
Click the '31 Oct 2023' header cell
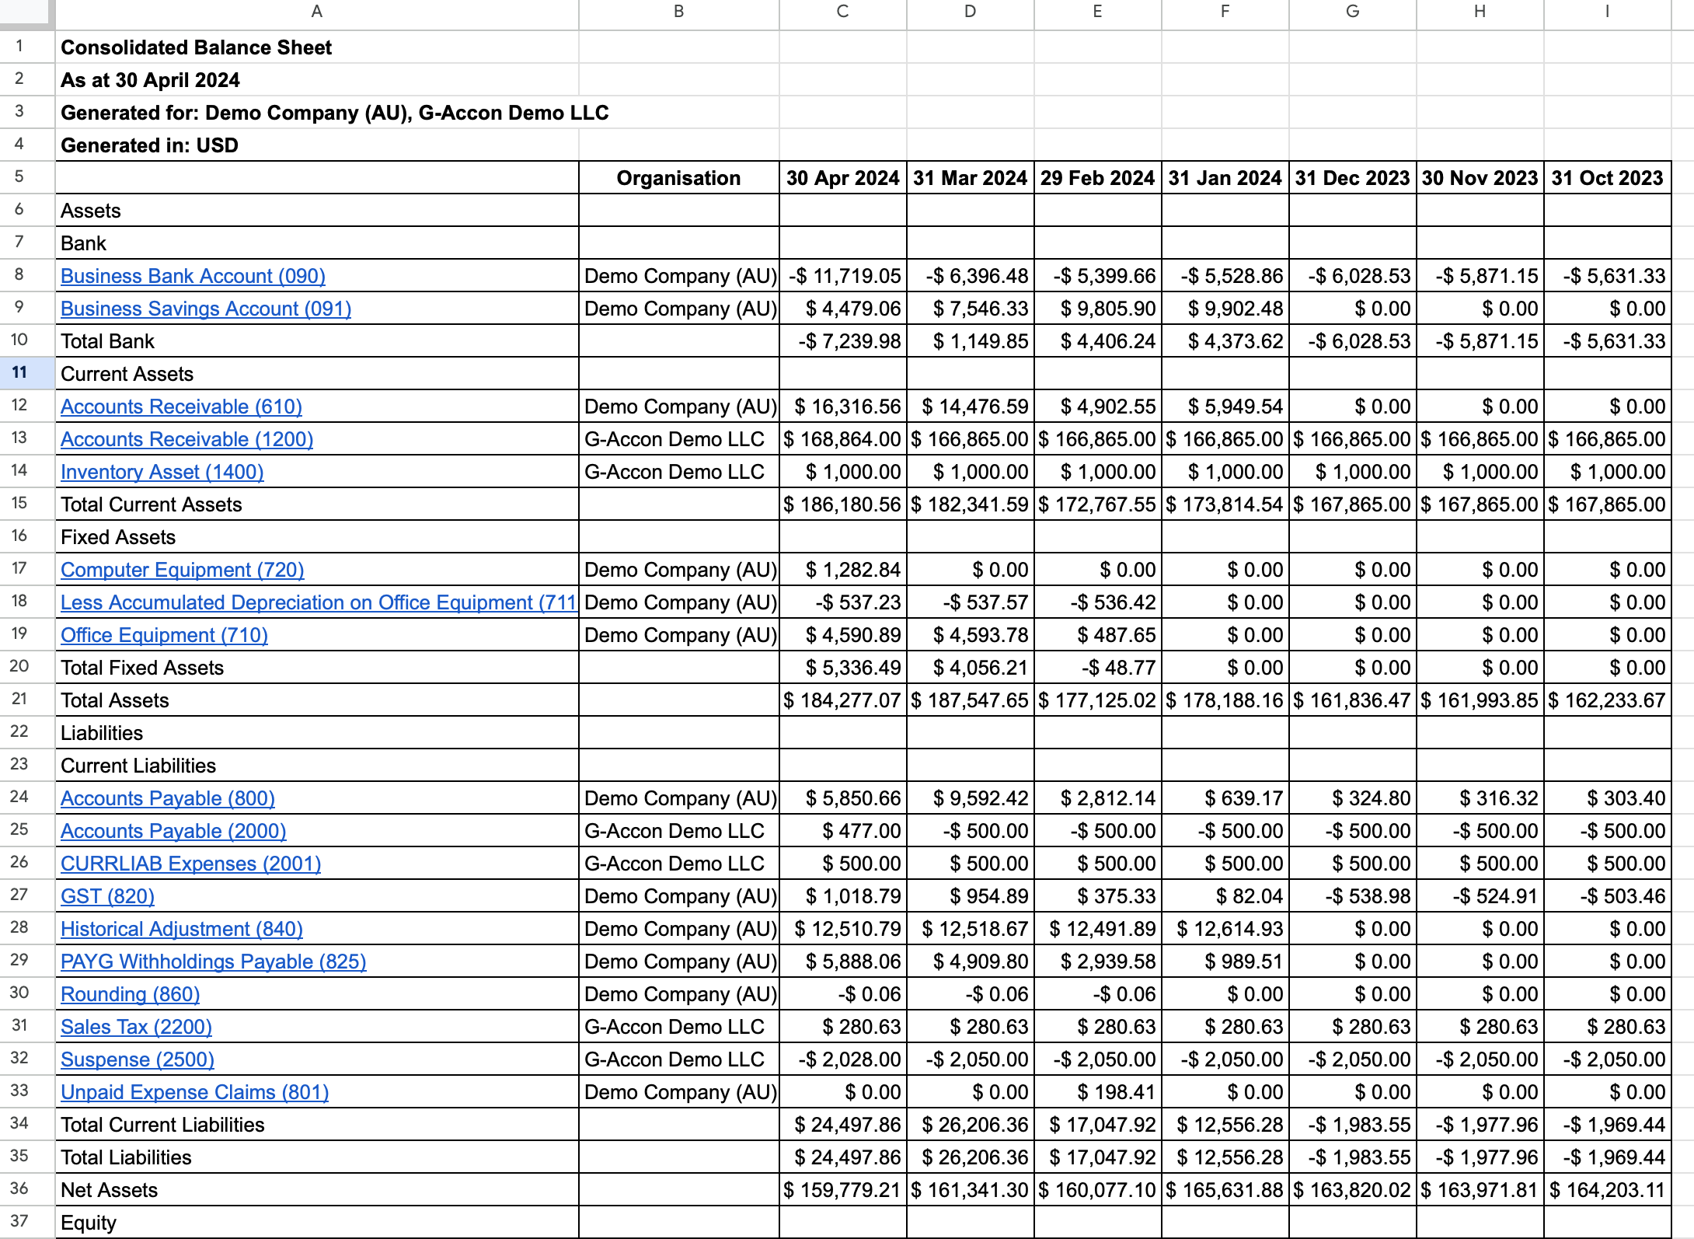1608,178
